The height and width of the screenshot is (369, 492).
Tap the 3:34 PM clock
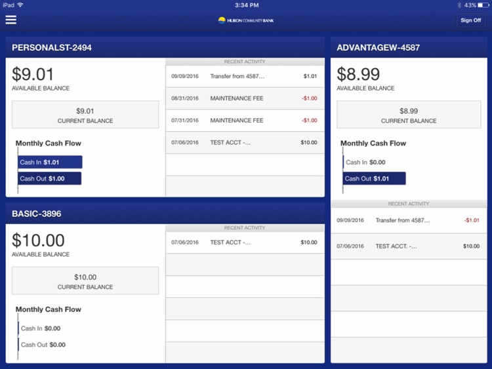click(247, 5)
